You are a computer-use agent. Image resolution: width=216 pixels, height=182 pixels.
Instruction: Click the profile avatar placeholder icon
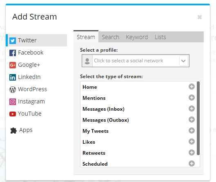[x=87, y=61]
